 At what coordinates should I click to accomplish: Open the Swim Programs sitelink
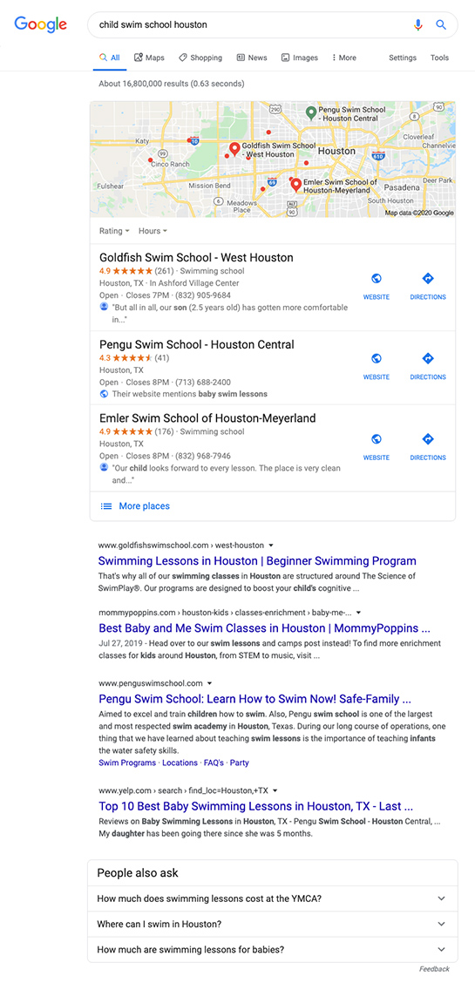tap(127, 763)
